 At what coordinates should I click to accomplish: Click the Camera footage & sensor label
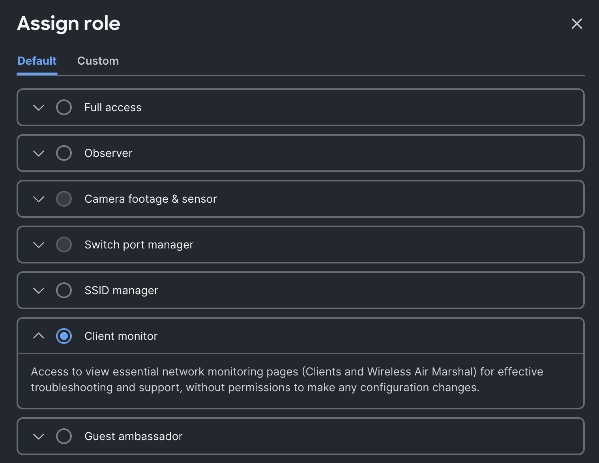[x=151, y=199]
